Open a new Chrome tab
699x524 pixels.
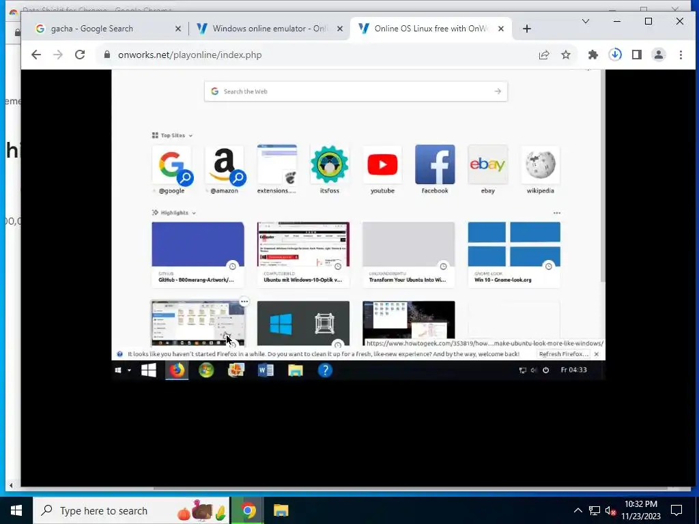[527, 29]
